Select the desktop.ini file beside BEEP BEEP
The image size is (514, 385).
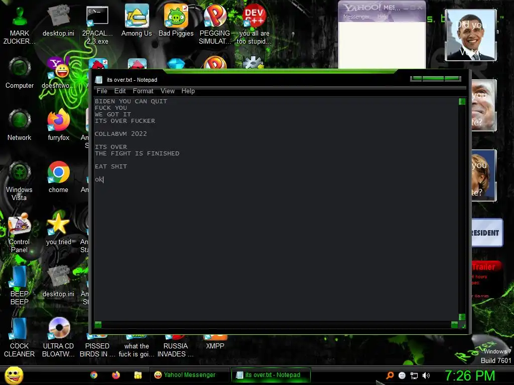[x=58, y=282]
